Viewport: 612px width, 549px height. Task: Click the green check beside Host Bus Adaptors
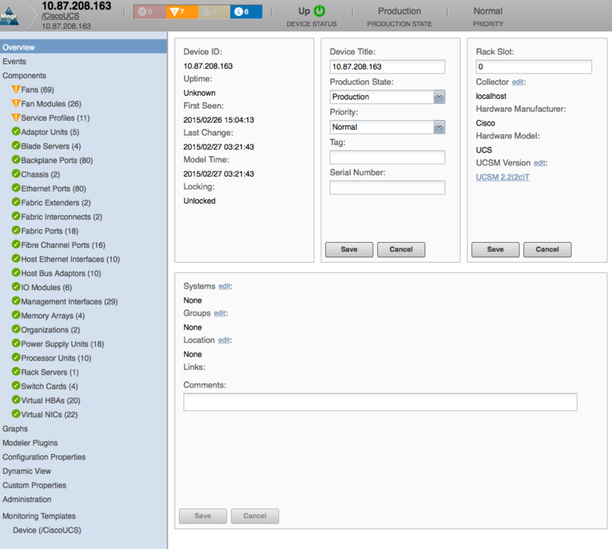click(x=16, y=273)
